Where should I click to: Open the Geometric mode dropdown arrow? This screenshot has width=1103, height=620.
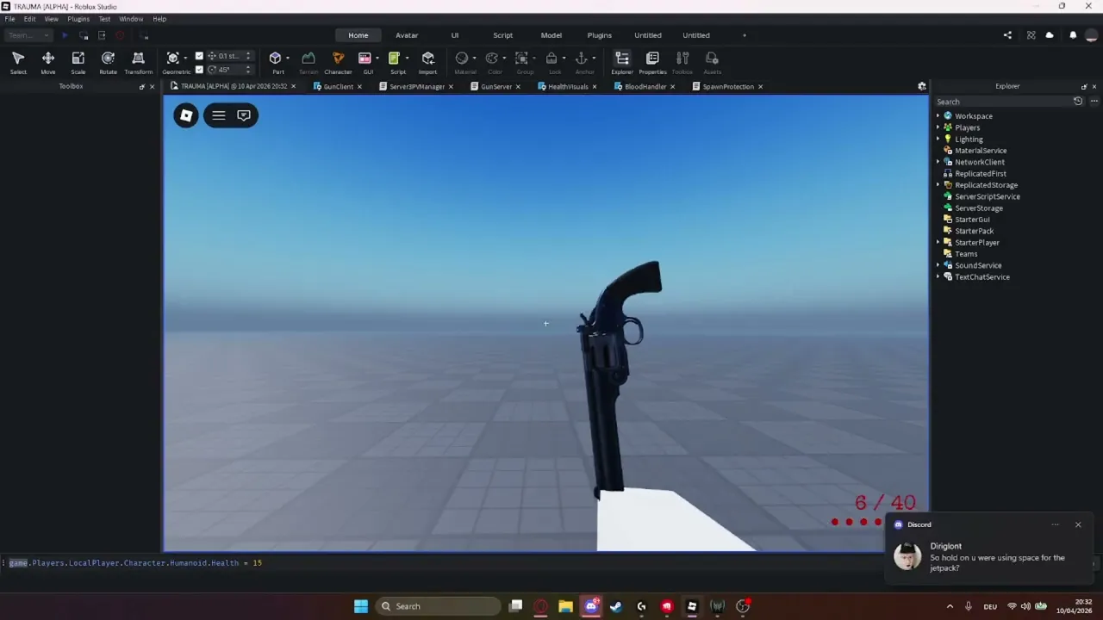coord(185,59)
